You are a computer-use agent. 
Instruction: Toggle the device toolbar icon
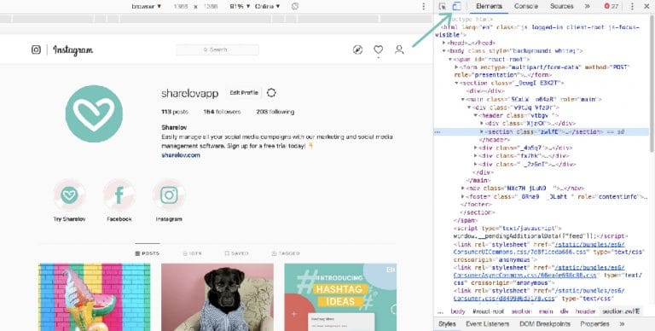(456, 6)
